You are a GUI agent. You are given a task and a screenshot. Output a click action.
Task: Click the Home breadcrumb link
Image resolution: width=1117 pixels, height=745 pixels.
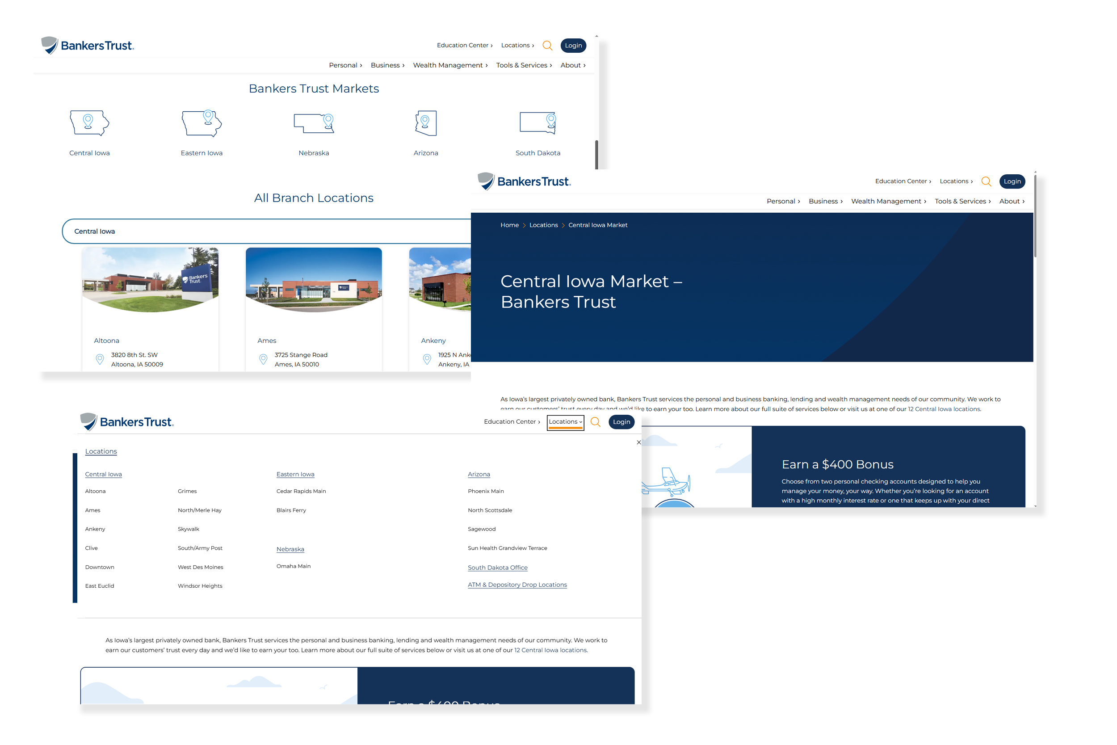point(510,225)
